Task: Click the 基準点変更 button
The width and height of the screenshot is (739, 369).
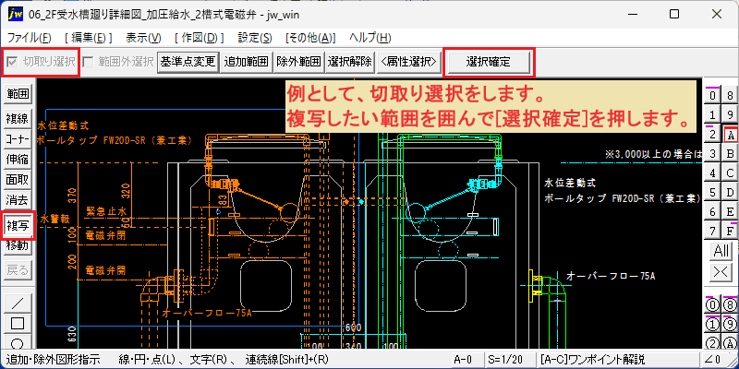Action: [x=188, y=62]
